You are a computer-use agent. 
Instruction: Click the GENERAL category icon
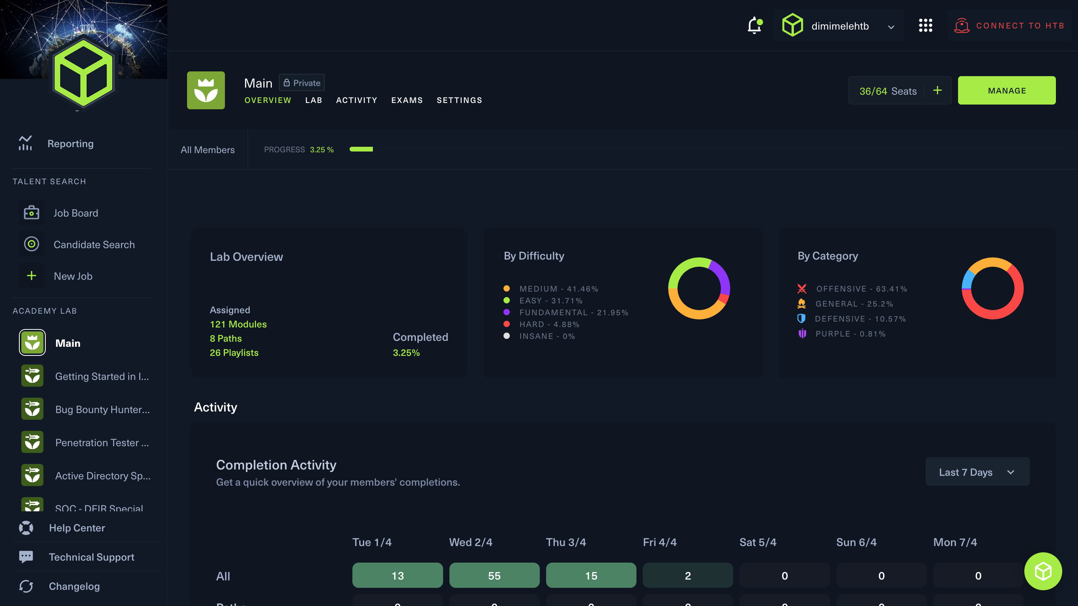pyautogui.click(x=802, y=303)
